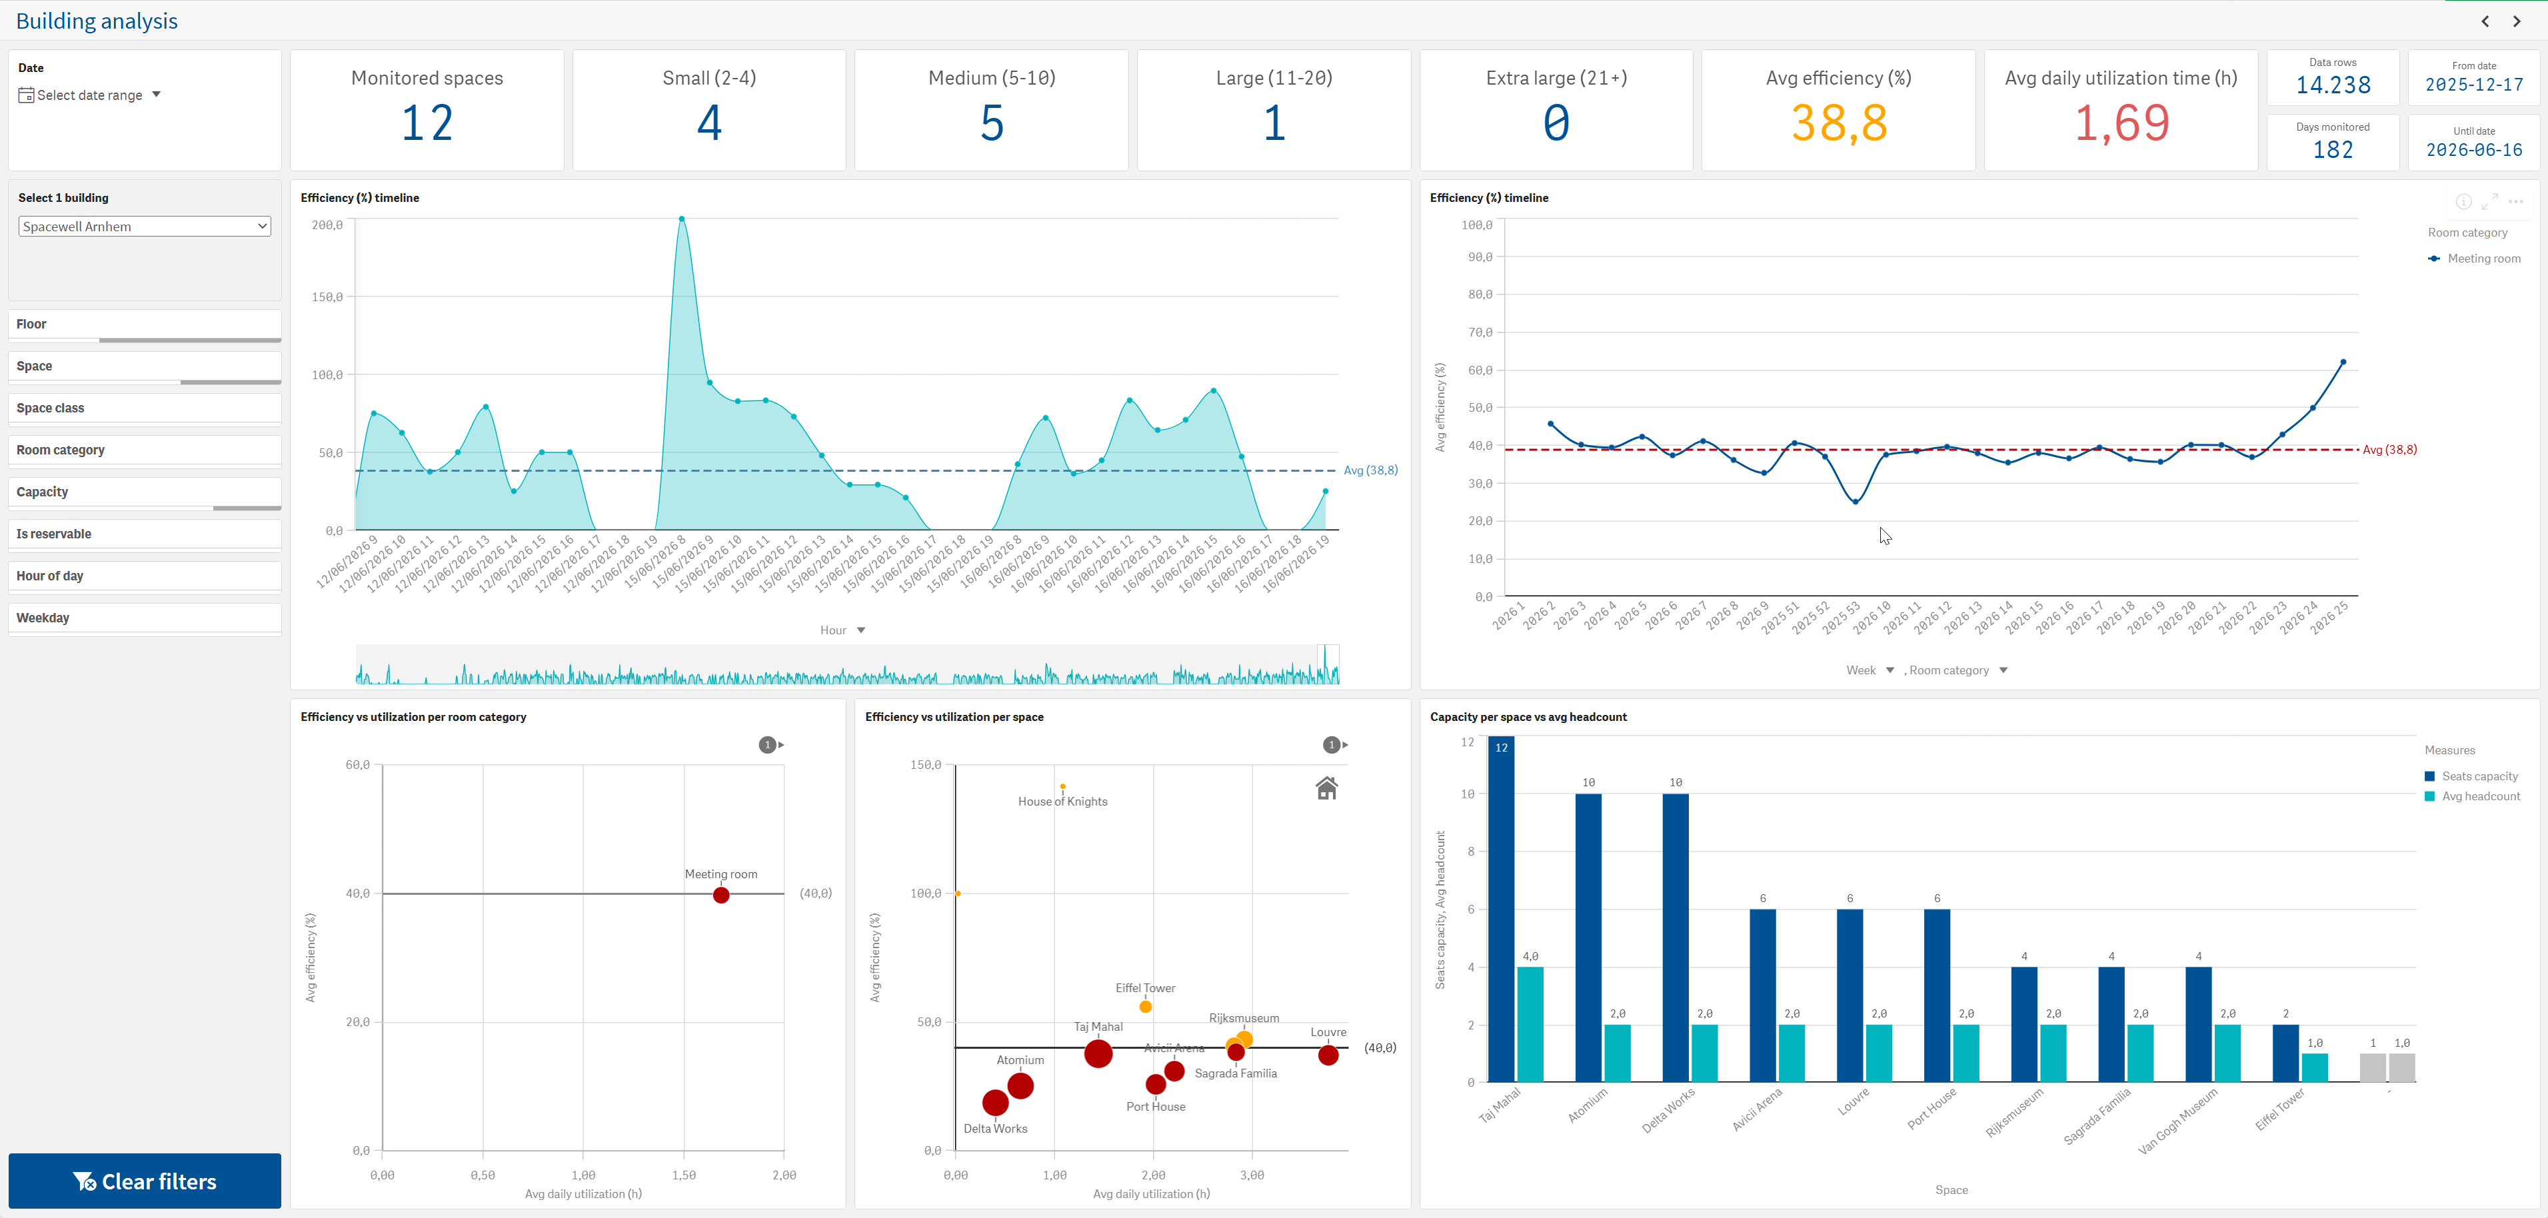2548x1218 pixels.
Task: Click the Avg efficiency KPI value 38,8
Action: pos(1839,123)
